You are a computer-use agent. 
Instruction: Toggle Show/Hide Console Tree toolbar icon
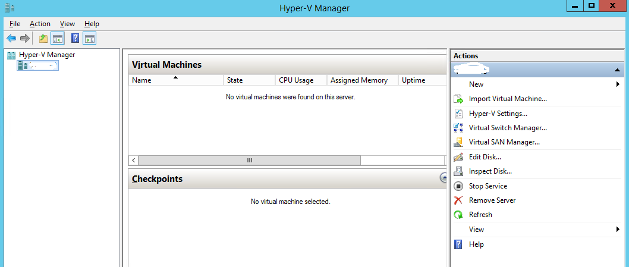coord(57,39)
